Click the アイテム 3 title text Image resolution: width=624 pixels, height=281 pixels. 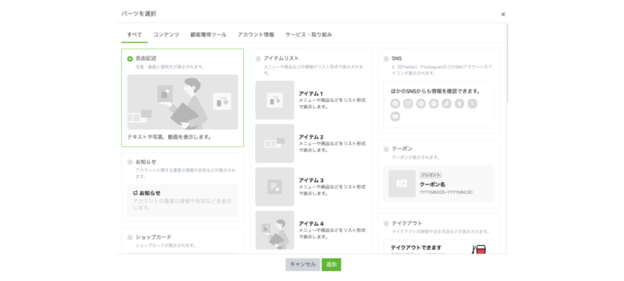311,180
